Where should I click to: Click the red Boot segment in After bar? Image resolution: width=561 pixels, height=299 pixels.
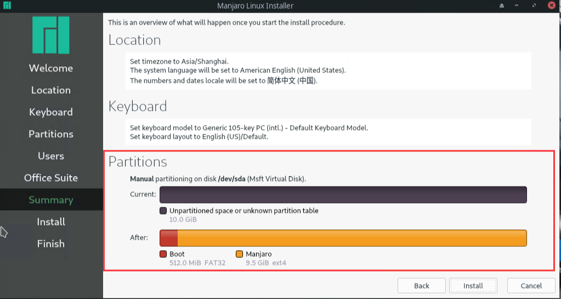(x=168, y=238)
